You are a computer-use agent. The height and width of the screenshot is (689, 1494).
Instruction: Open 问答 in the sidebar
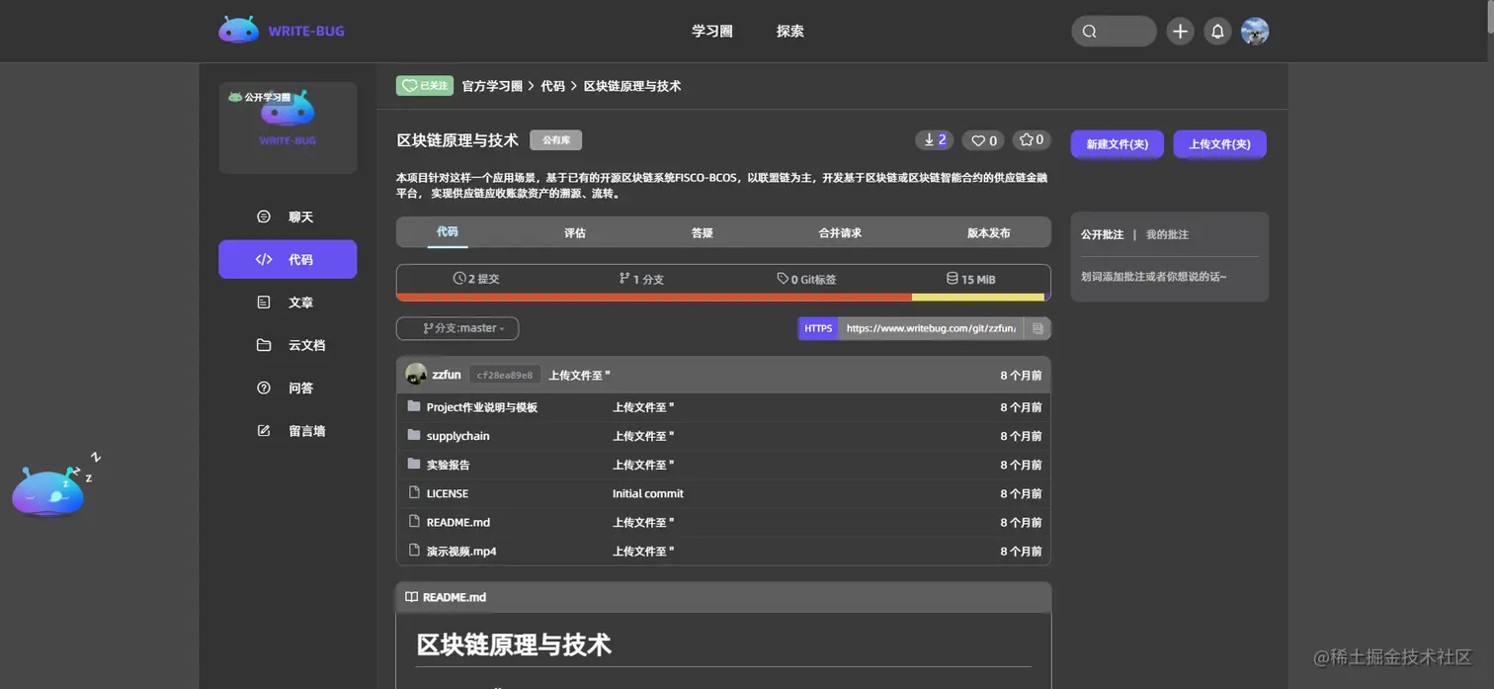click(288, 388)
